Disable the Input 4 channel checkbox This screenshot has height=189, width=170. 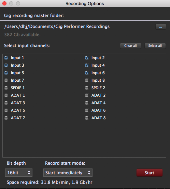87,65
